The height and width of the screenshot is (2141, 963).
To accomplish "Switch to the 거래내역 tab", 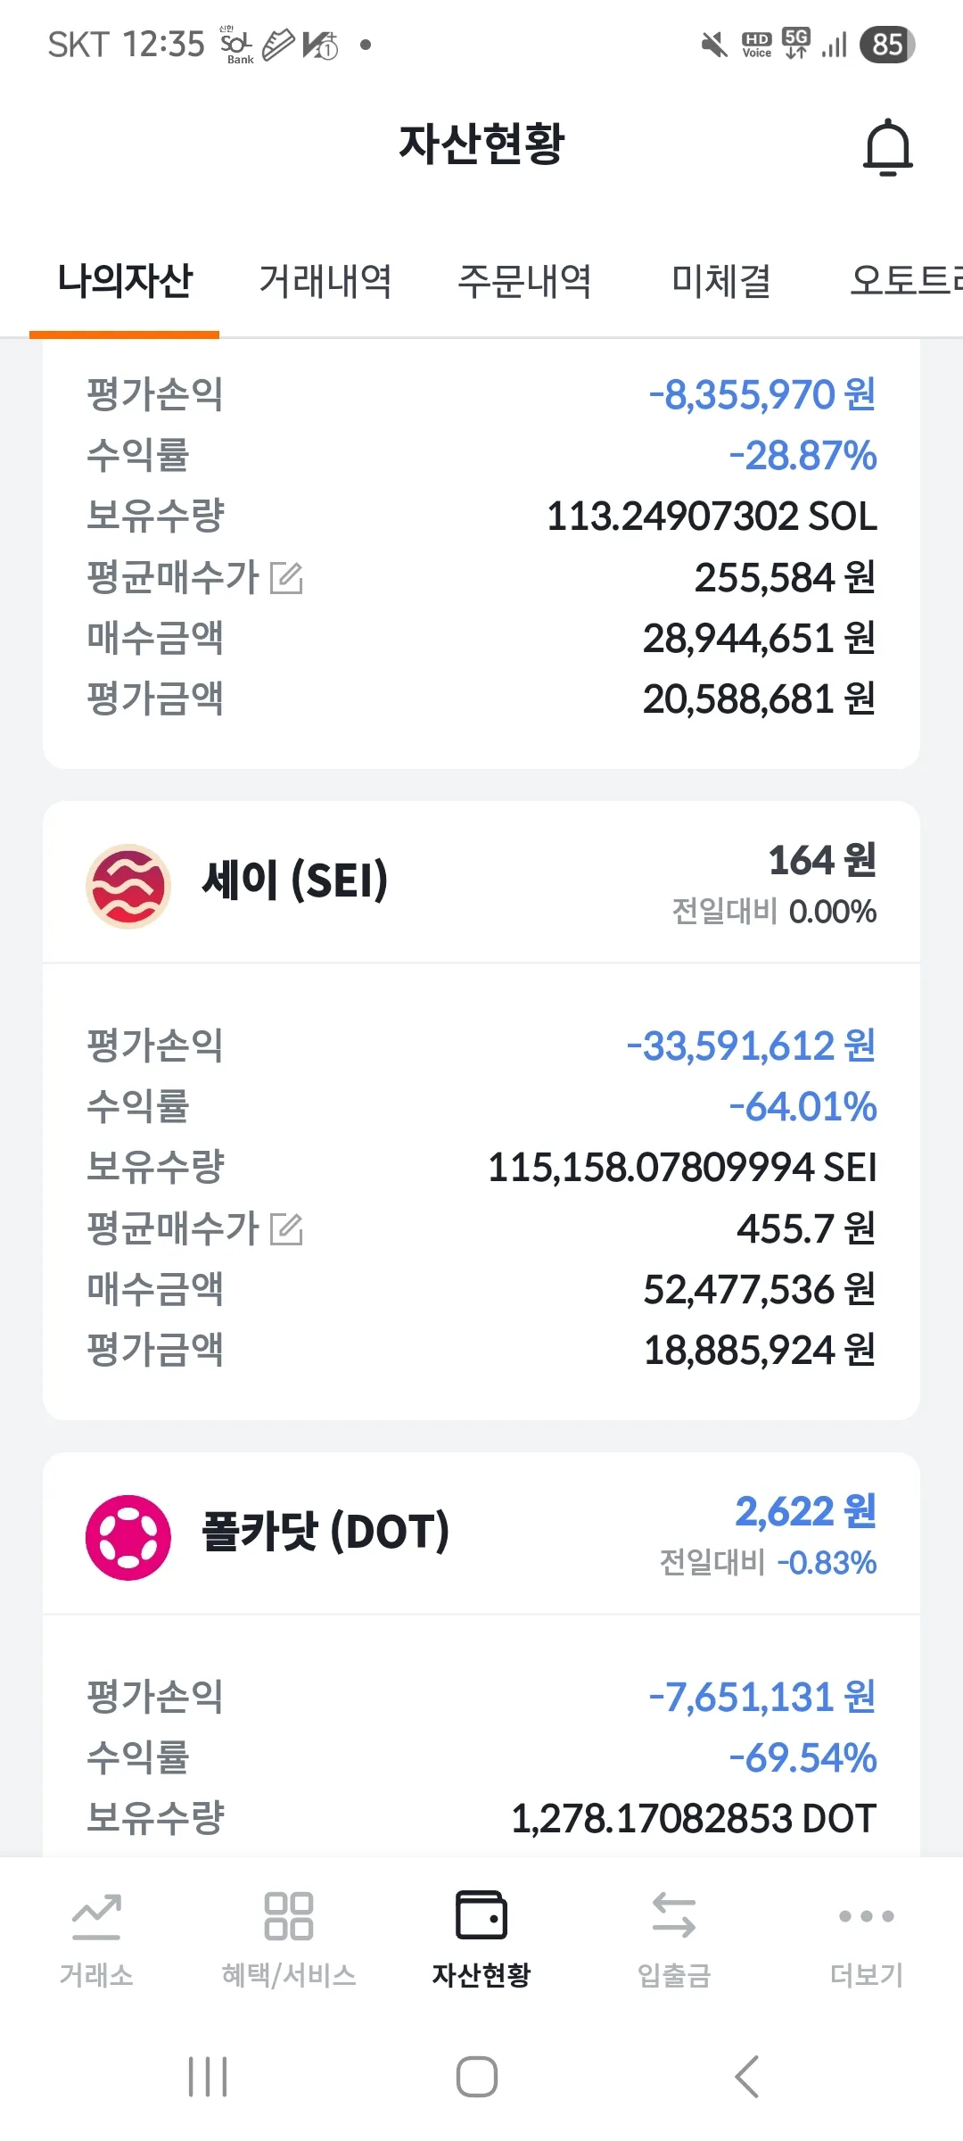I will [325, 281].
